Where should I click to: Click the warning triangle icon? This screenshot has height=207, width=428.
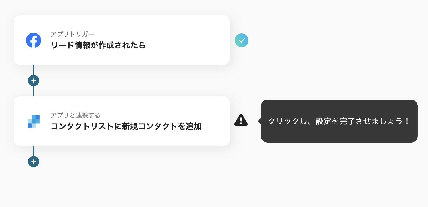coord(241,120)
